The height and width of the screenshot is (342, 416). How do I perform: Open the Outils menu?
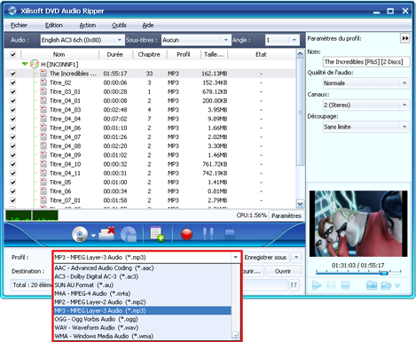pos(119,26)
